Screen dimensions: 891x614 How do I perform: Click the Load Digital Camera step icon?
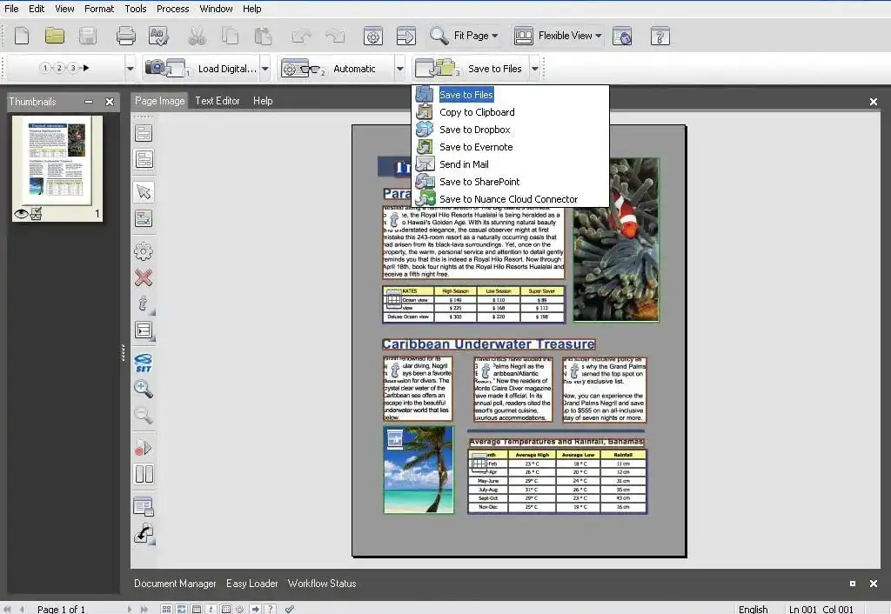point(166,68)
